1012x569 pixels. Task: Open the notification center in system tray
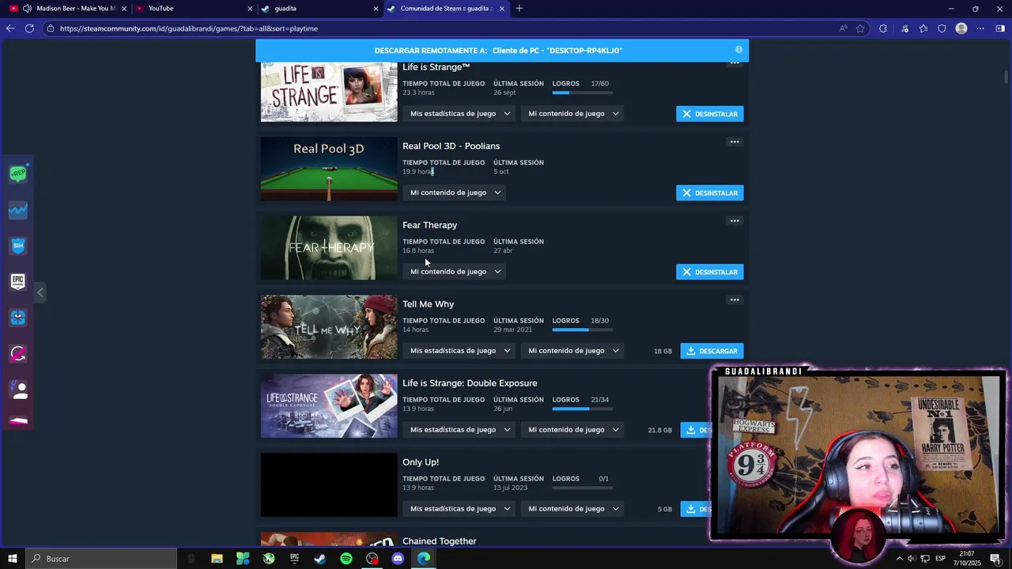pos(995,559)
